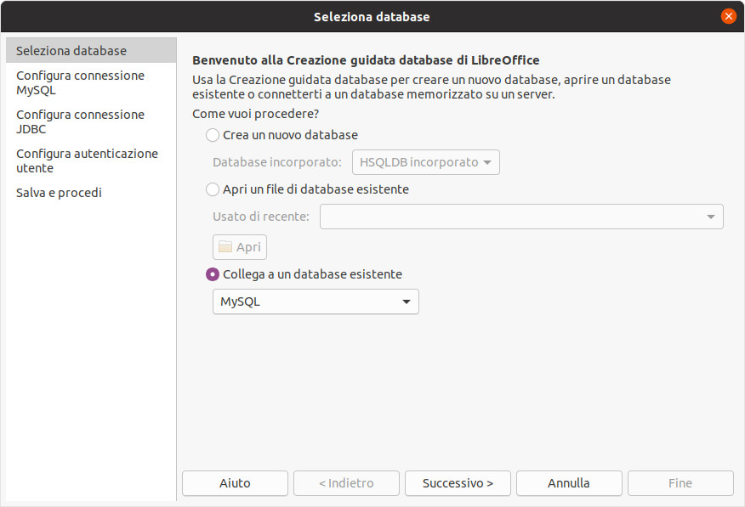This screenshot has width=745, height=507.
Task: Click the Fine button
Action: (x=680, y=483)
